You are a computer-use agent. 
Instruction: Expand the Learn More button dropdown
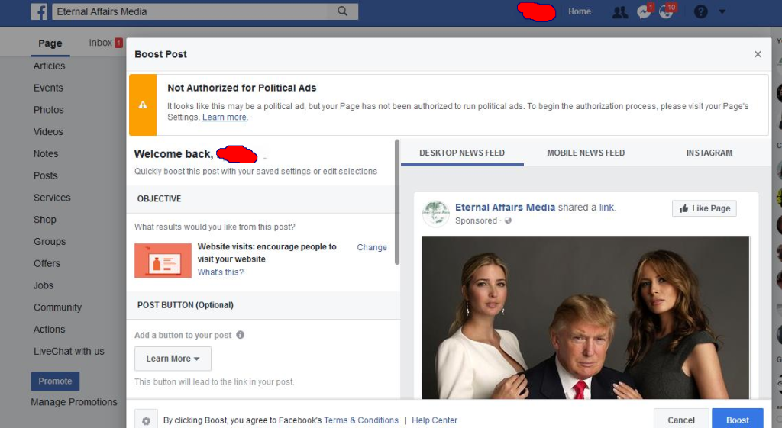(173, 359)
